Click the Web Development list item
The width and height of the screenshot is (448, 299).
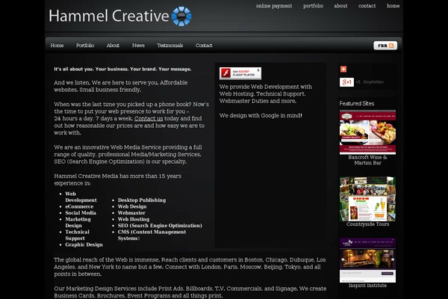pyautogui.click(x=81, y=197)
